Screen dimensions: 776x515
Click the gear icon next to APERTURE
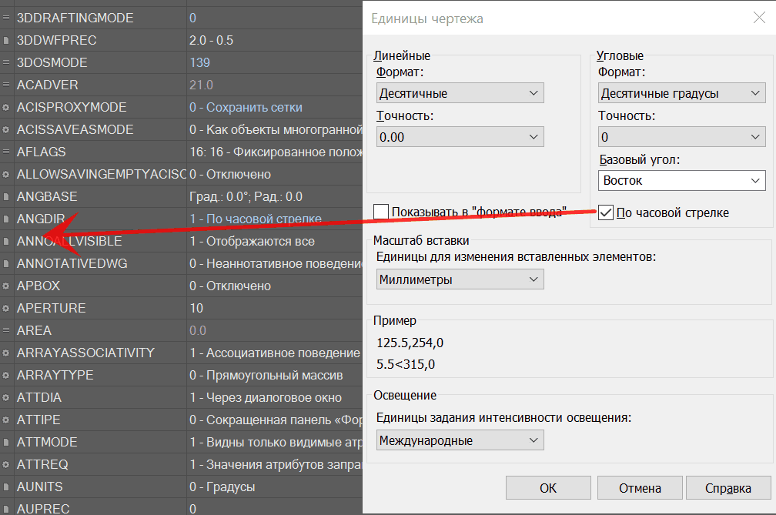tap(7, 308)
